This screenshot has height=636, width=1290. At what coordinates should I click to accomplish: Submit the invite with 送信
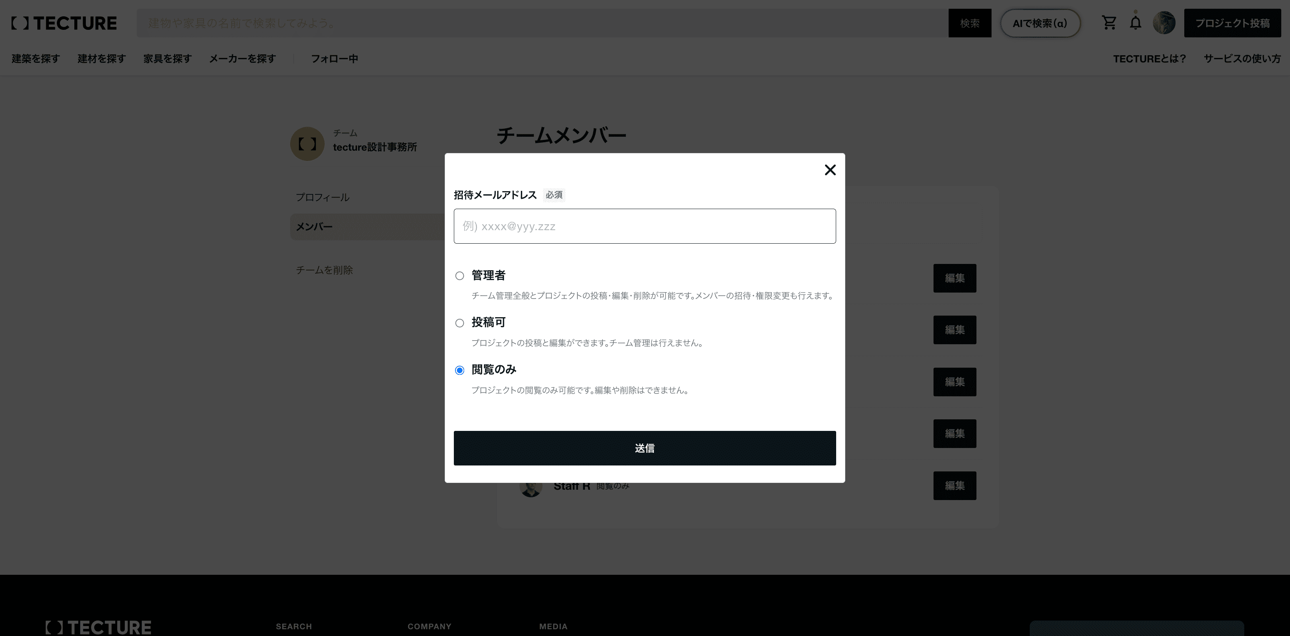(645, 448)
